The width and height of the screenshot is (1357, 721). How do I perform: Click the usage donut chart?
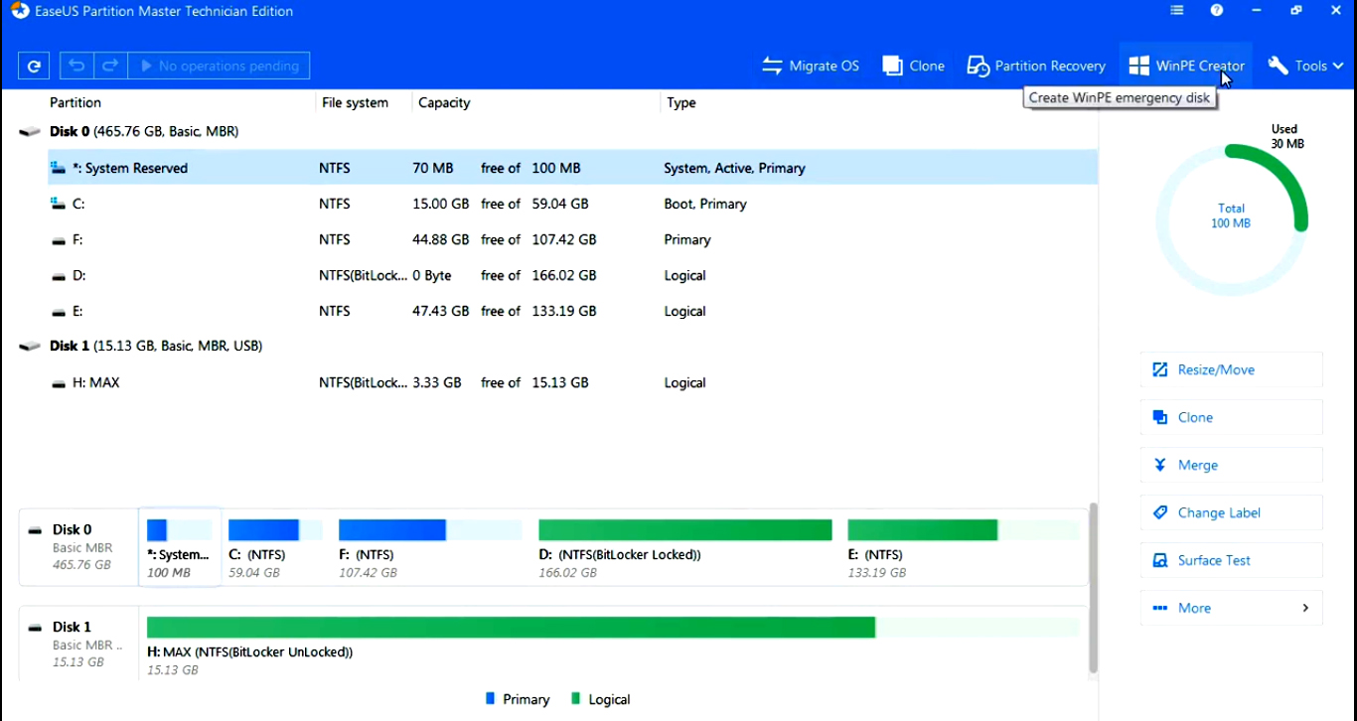(x=1231, y=218)
